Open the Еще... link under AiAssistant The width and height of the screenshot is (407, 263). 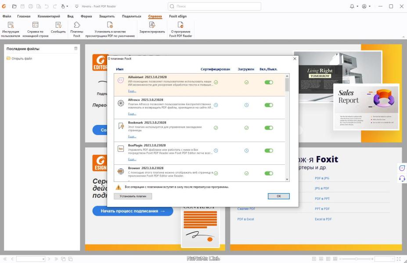(132, 91)
